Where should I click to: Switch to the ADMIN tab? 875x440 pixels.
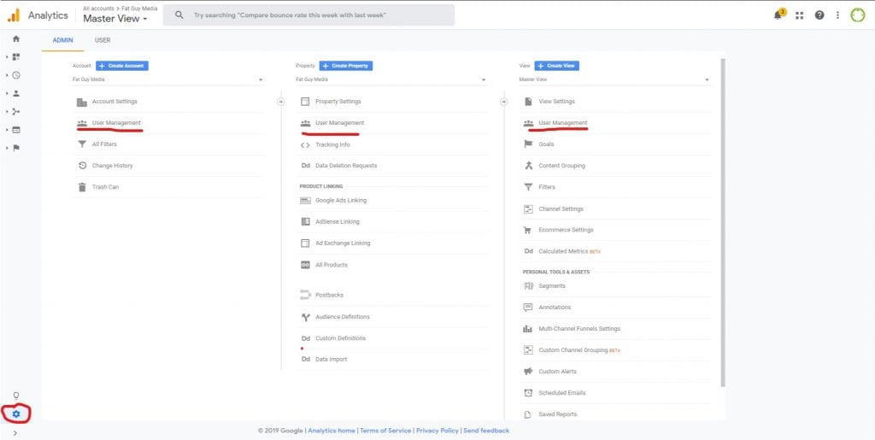click(x=62, y=40)
